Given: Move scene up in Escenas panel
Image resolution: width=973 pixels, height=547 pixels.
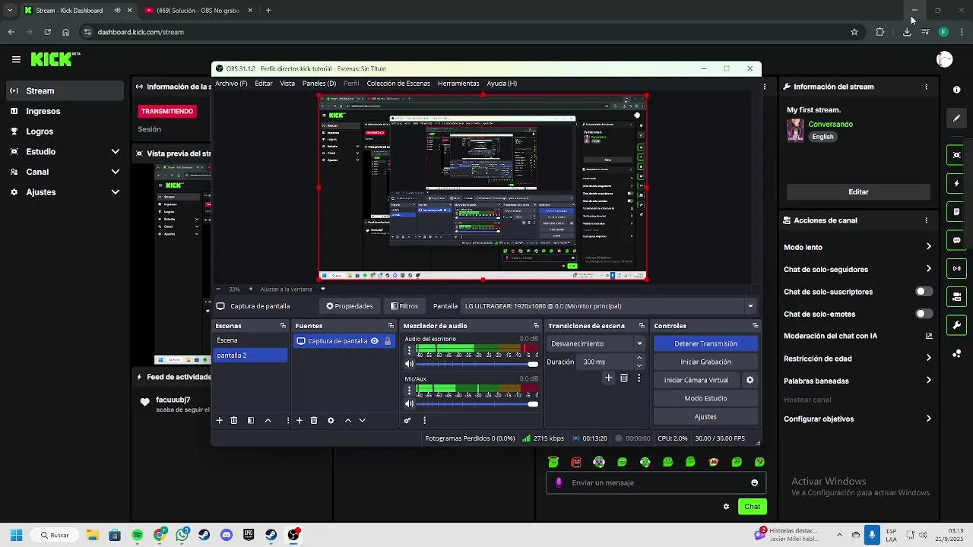Looking at the screenshot, I should [x=268, y=420].
